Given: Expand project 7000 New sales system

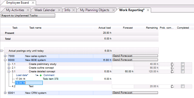Looking at the screenshot, I should coord(5,56).
